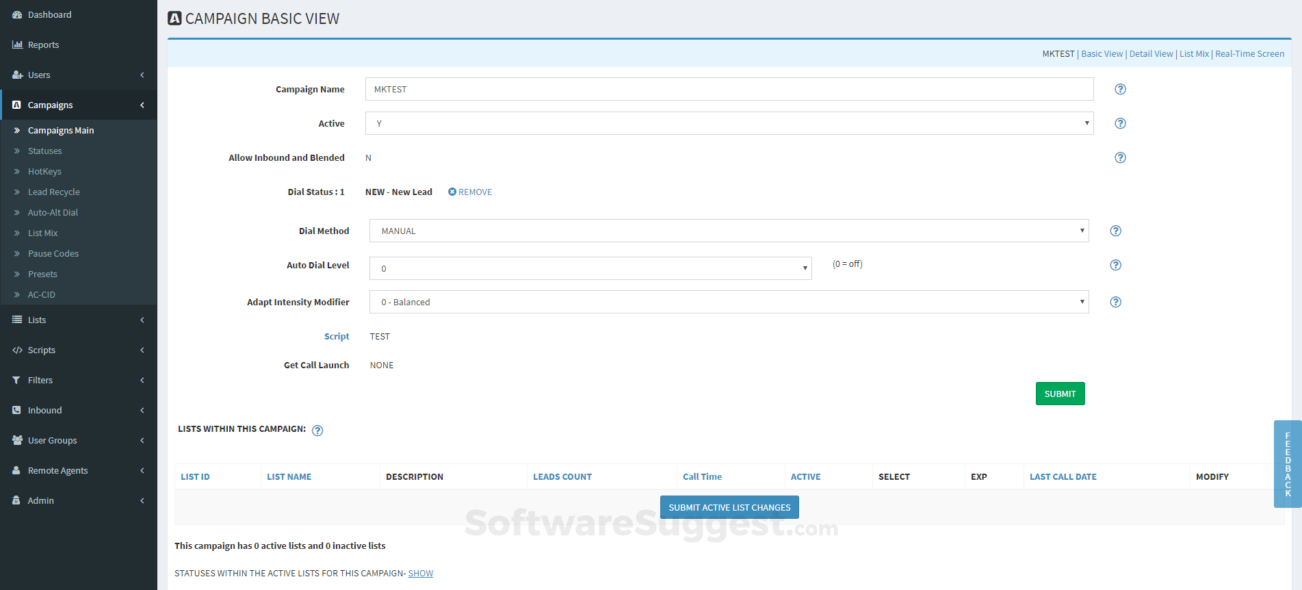Expand the Users menu chevron
The width and height of the screenshot is (1302, 590).
[142, 75]
